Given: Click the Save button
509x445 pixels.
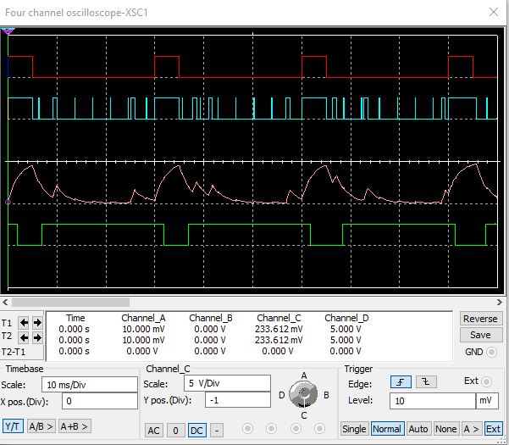Looking at the screenshot, I should coord(480,335).
